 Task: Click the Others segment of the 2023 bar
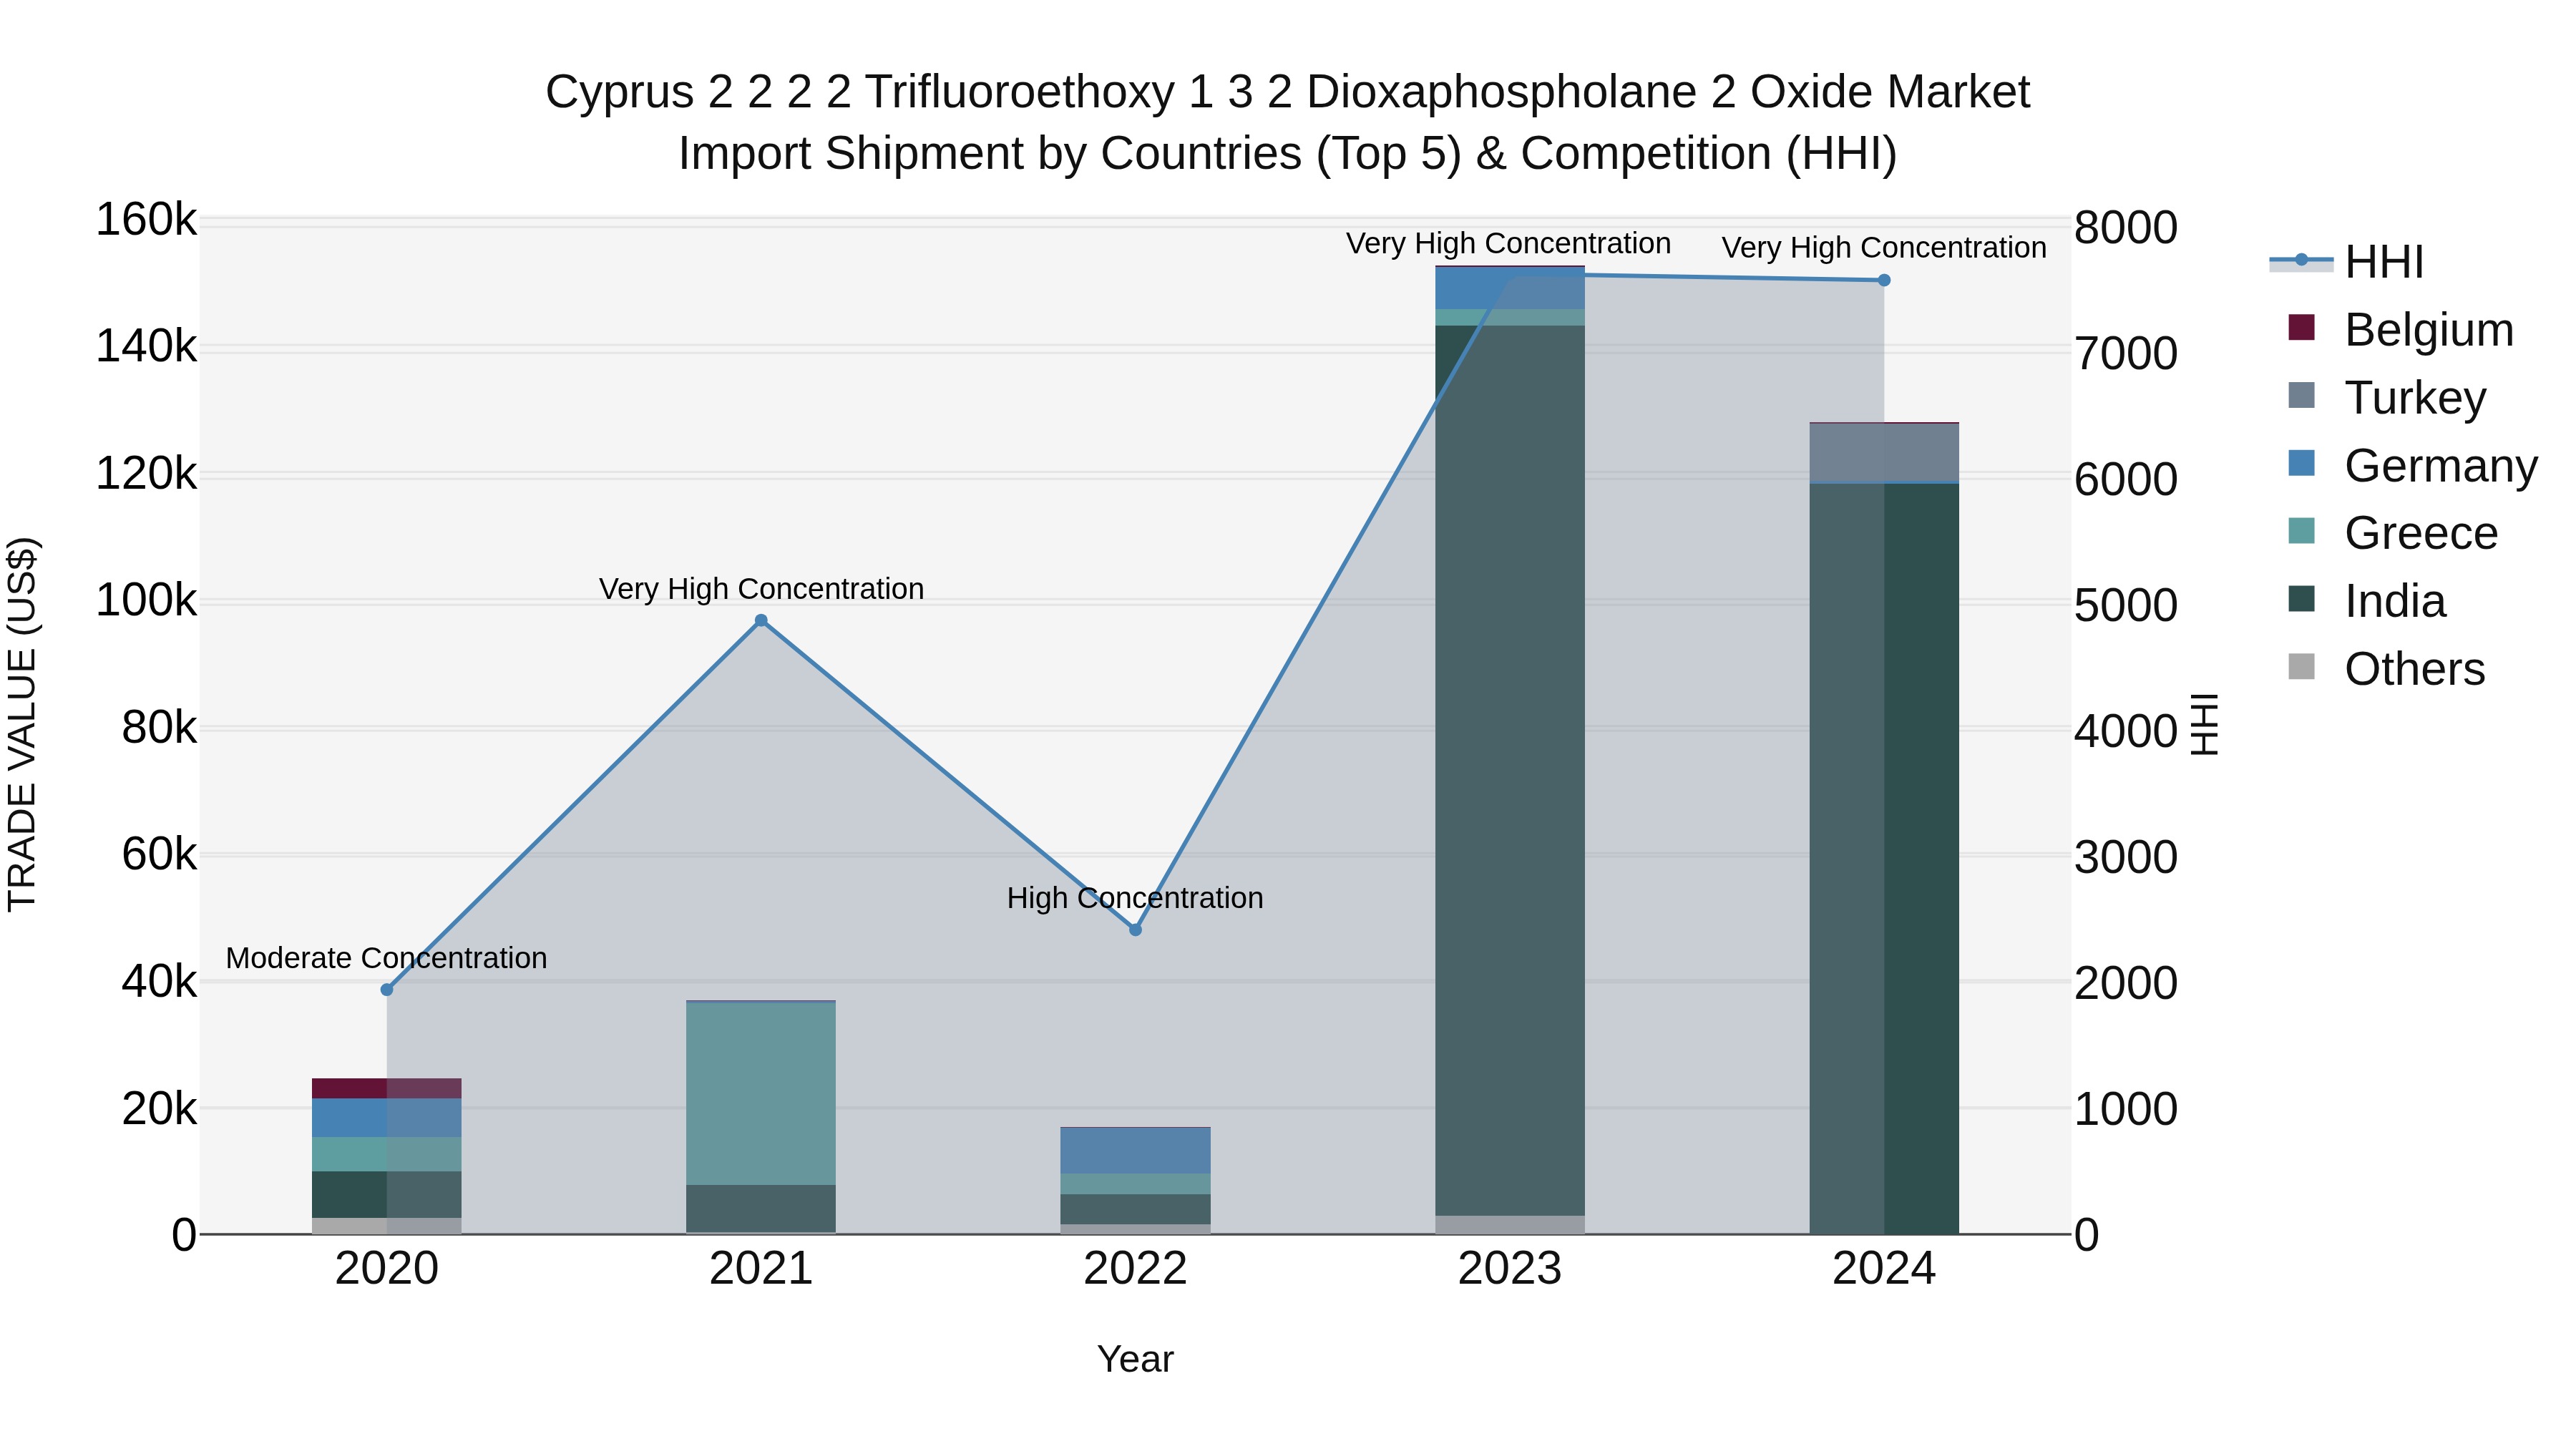[x=1510, y=1225]
